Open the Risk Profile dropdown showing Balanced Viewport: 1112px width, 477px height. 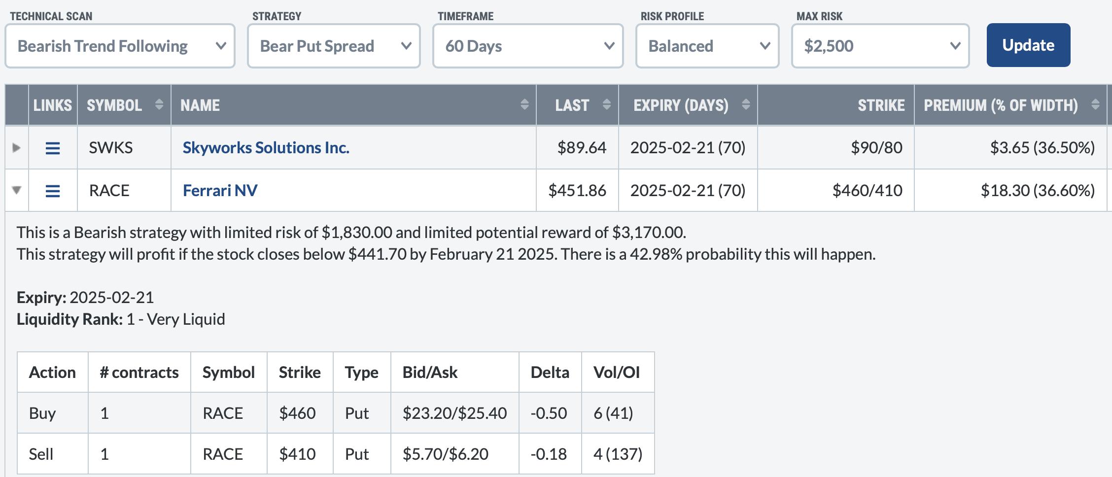[x=707, y=46]
